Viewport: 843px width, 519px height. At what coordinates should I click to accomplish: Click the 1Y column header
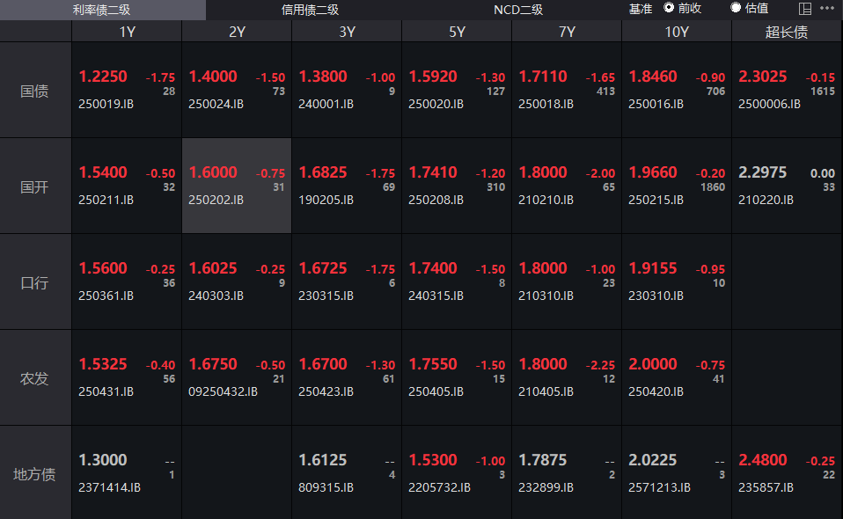pos(127,32)
